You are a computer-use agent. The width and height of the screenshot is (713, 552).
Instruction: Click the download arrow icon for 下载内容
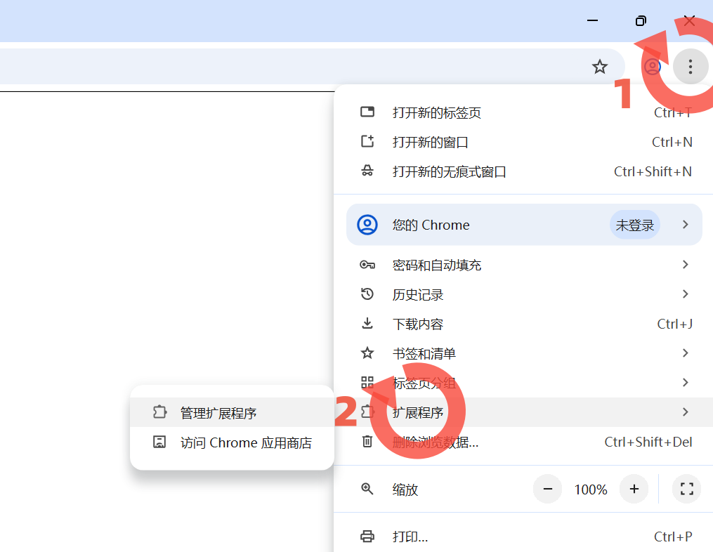coord(367,324)
